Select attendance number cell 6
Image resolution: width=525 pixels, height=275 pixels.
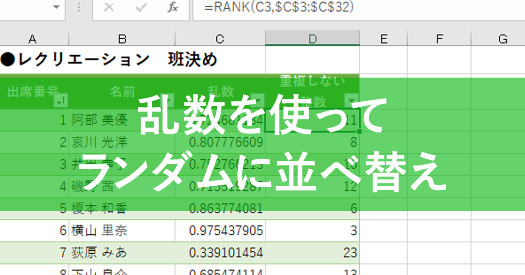click(x=34, y=230)
